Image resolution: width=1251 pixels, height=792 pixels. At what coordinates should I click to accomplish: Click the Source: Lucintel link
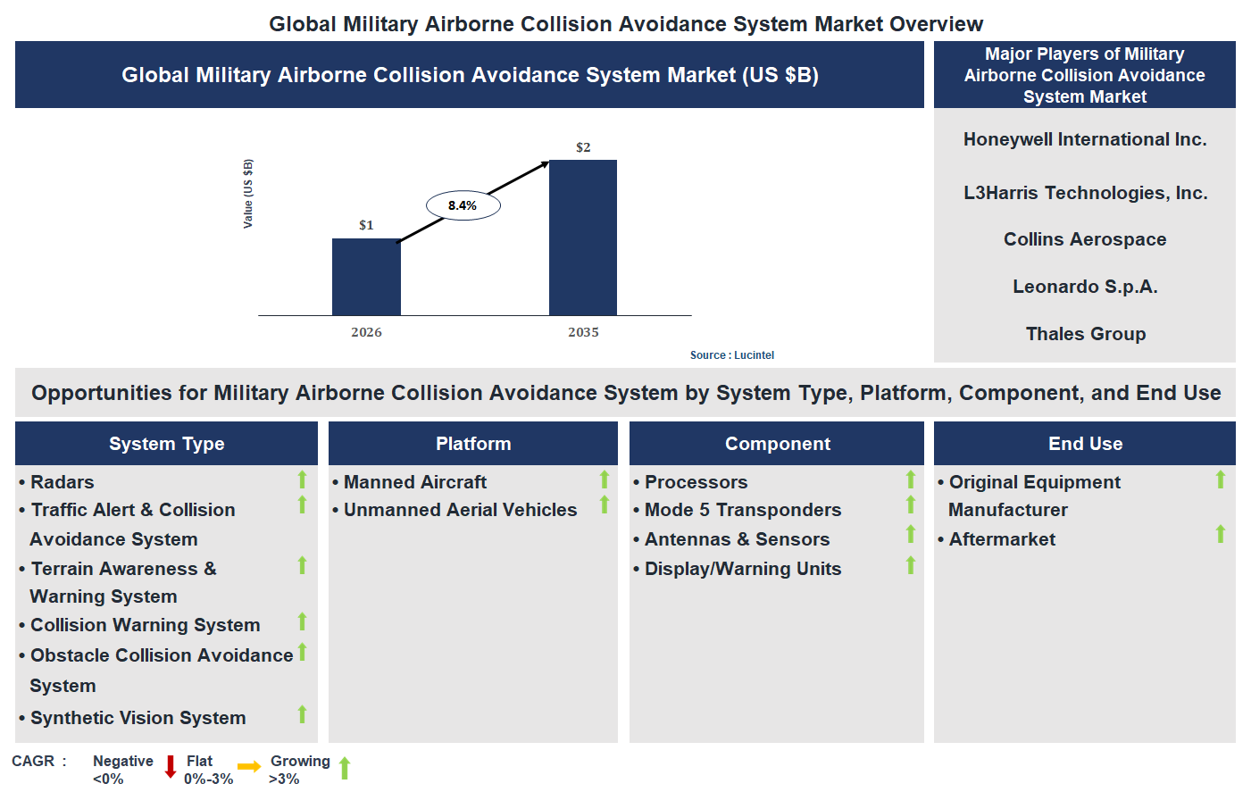click(731, 354)
